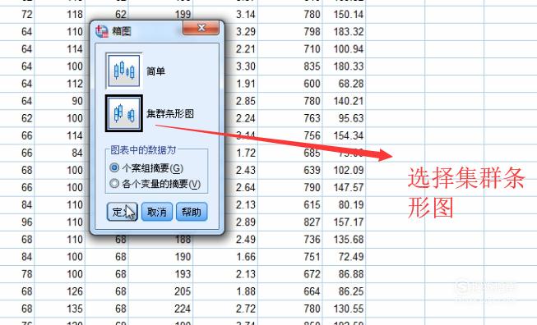Select cell with value 150.14
The image size is (537, 325).
coord(345,14)
